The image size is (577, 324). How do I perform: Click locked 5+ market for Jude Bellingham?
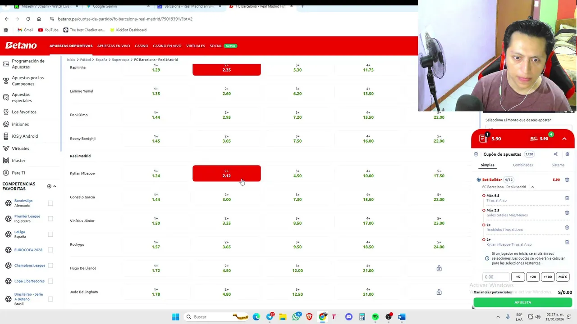[x=439, y=292]
